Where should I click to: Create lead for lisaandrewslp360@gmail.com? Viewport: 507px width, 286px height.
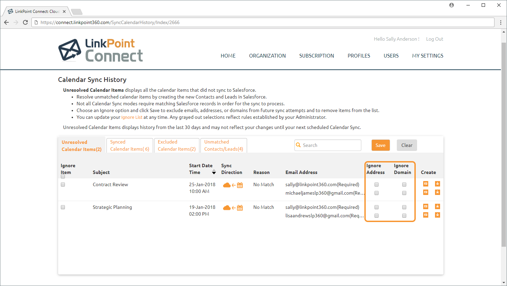pyautogui.click(x=437, y=215)
